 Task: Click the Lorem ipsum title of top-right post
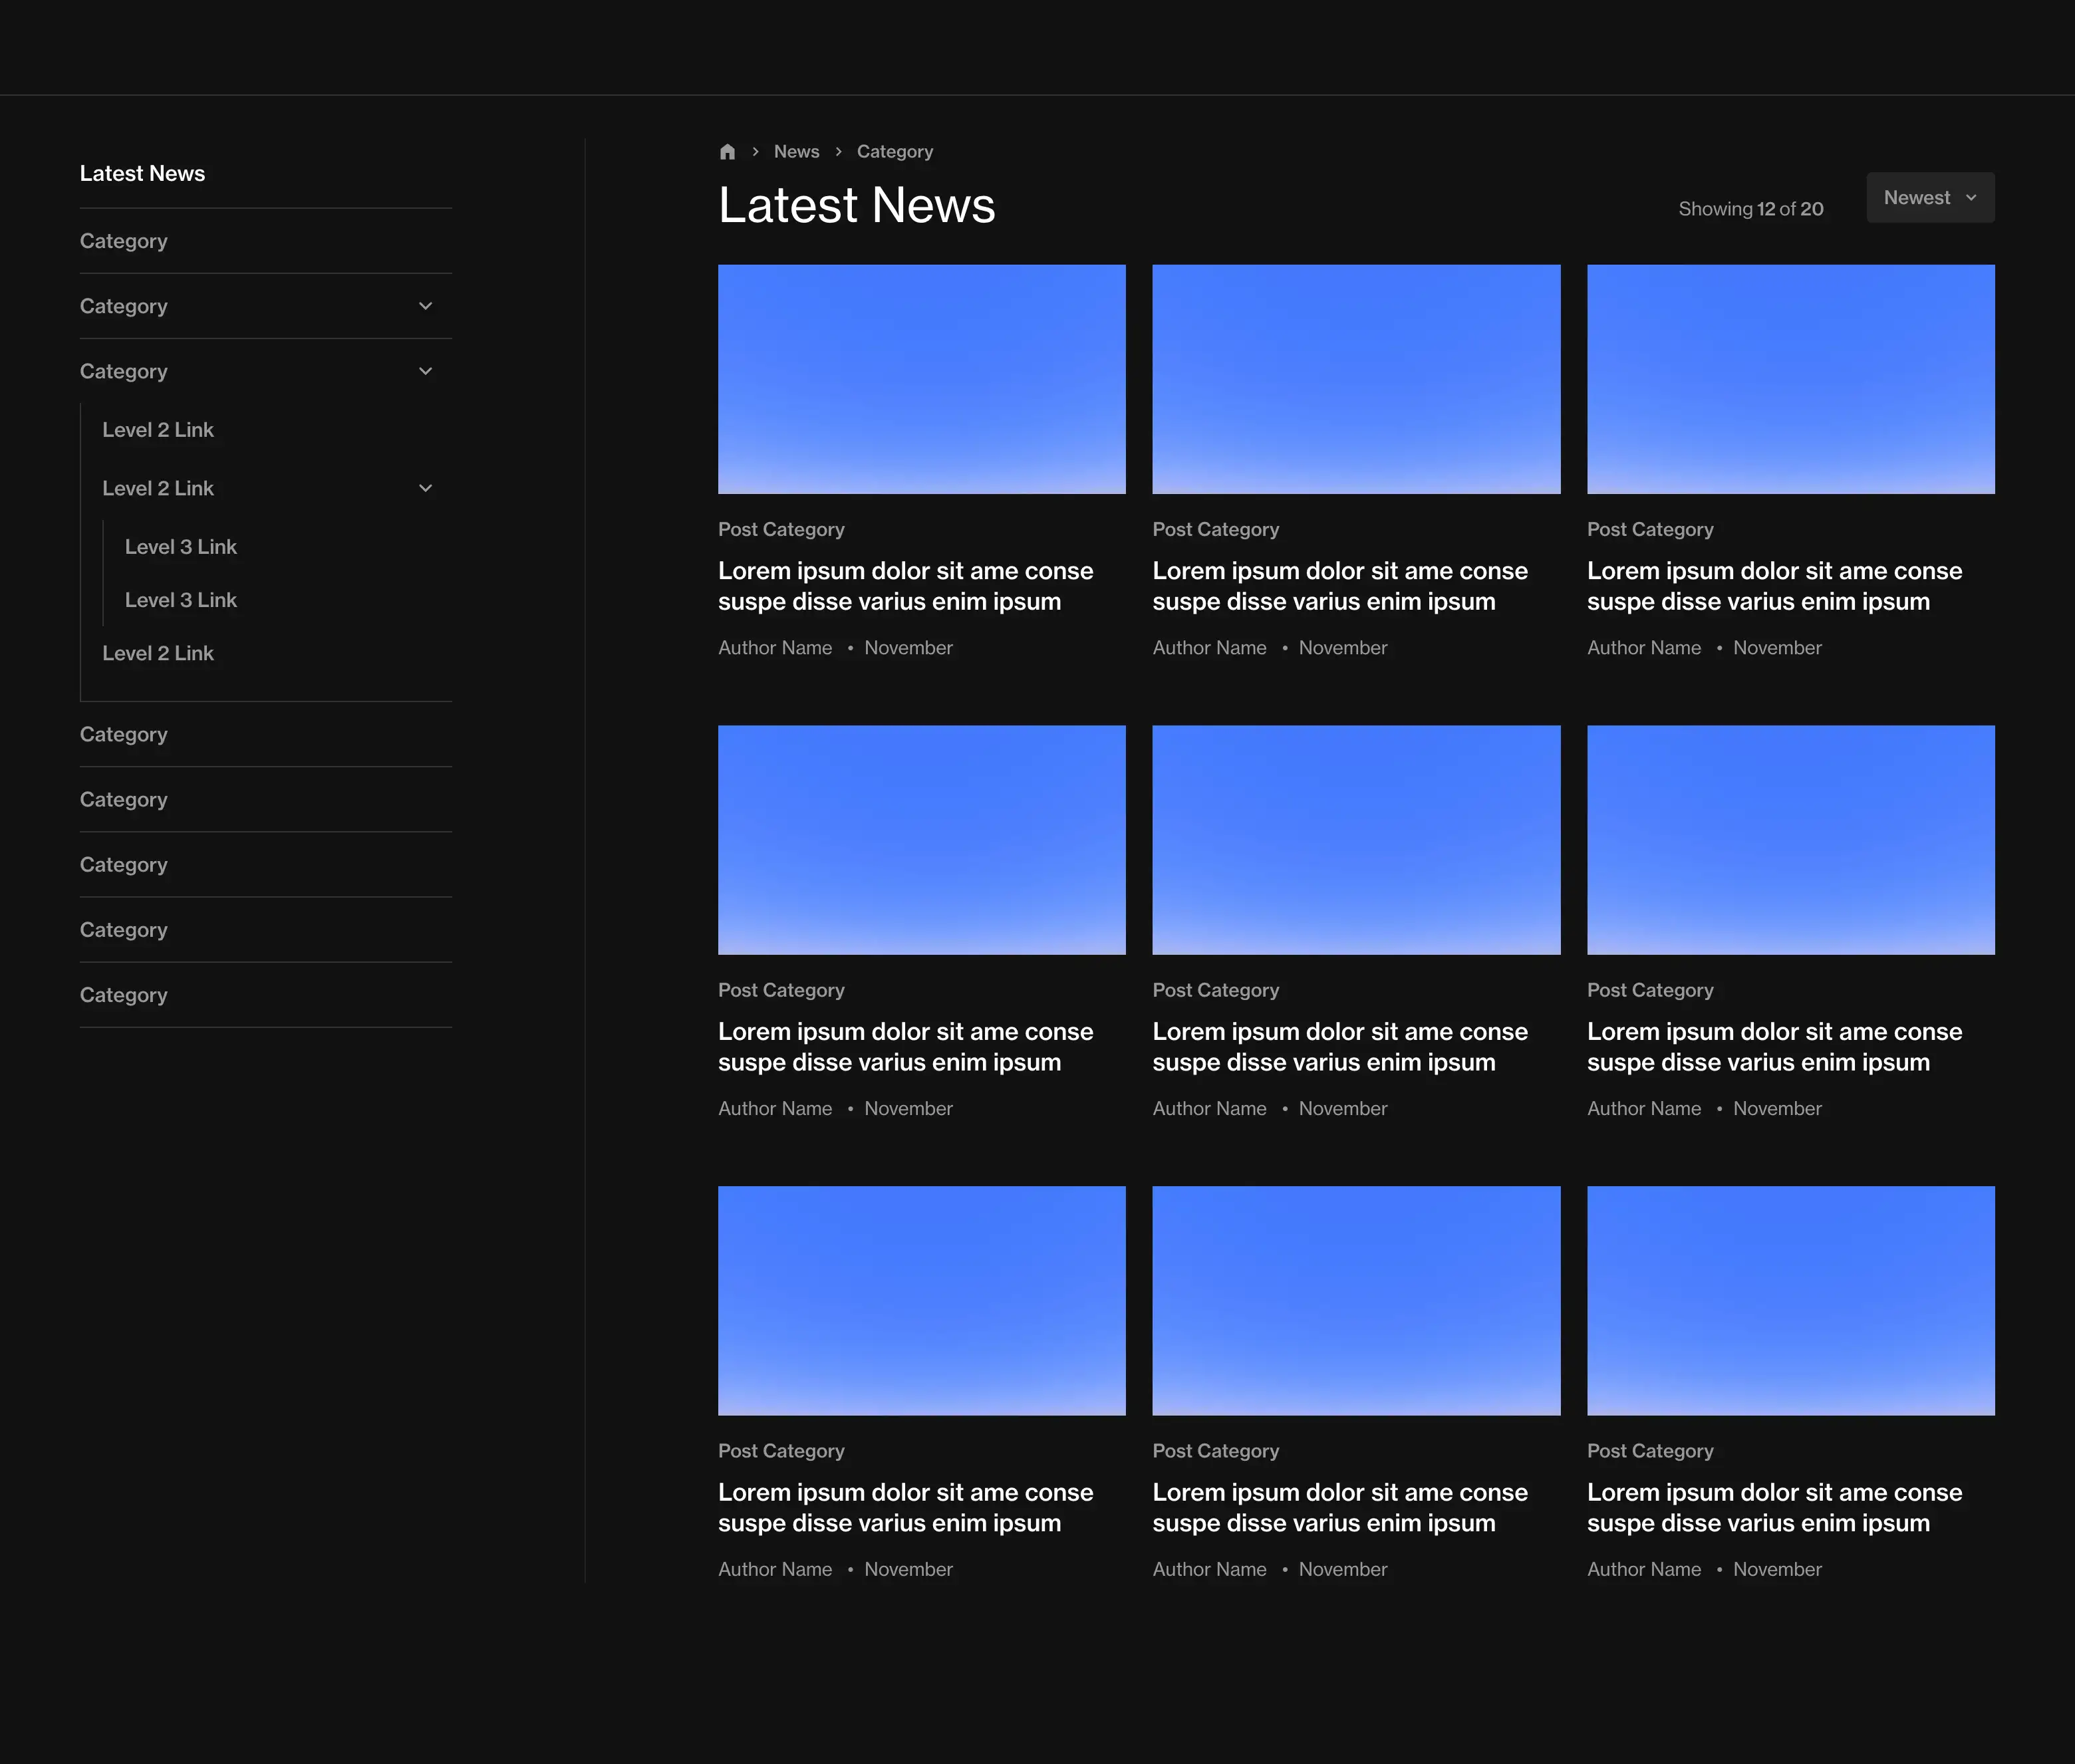pyautogui.click(x=1774, y=586)
